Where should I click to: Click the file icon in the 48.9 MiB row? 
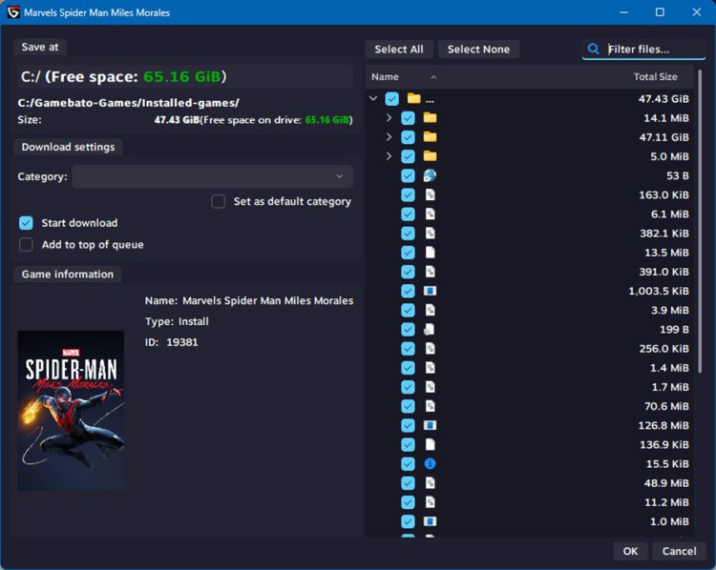click(x=430, y=483)
